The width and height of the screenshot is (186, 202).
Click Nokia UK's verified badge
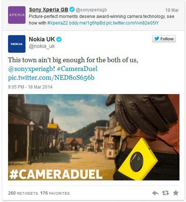pos(59,39)
